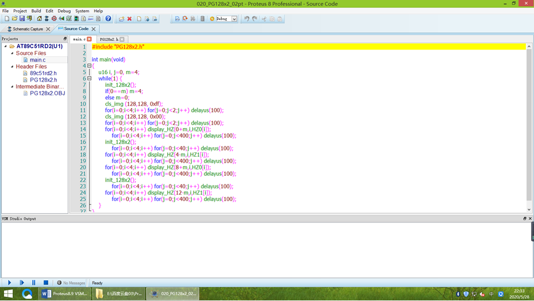Open the File menu
Viewport: 534px width, 301px height.
(5, 11)
